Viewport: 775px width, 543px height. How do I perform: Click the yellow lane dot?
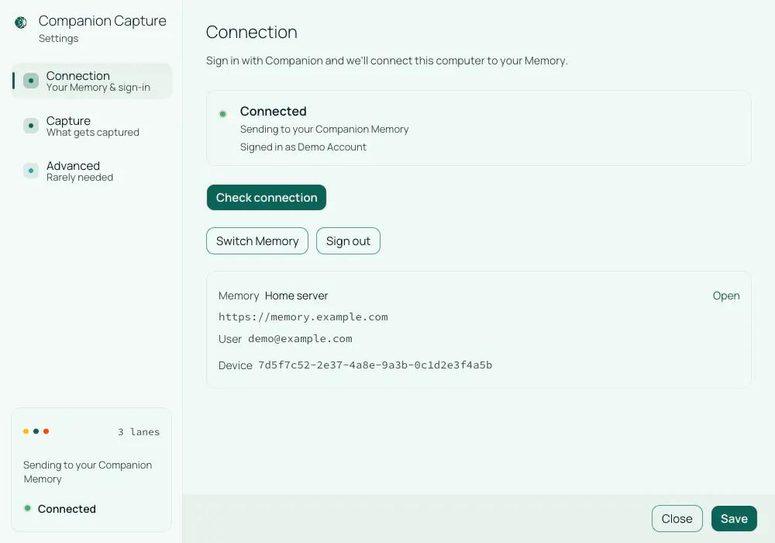click(x=26, y=431)
